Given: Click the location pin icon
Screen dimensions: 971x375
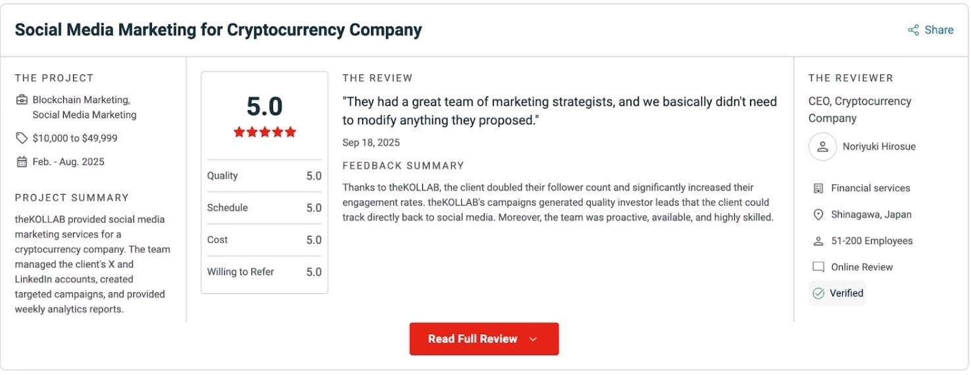Looking at the screenshot, I should pos(818,214).
